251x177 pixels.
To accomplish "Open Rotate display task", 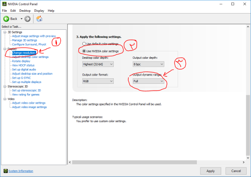I will tap(21, 61).
